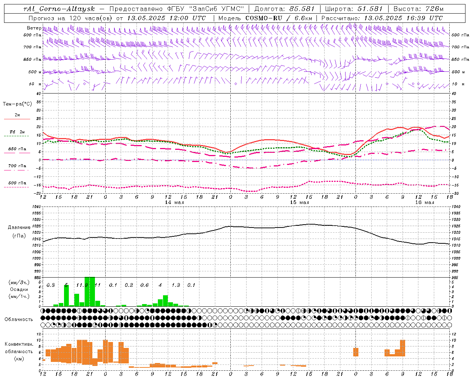Viewport: 471px width, 377px height.
Task: Click the 11.9 precipitation total value
Action: coord(82,285)
